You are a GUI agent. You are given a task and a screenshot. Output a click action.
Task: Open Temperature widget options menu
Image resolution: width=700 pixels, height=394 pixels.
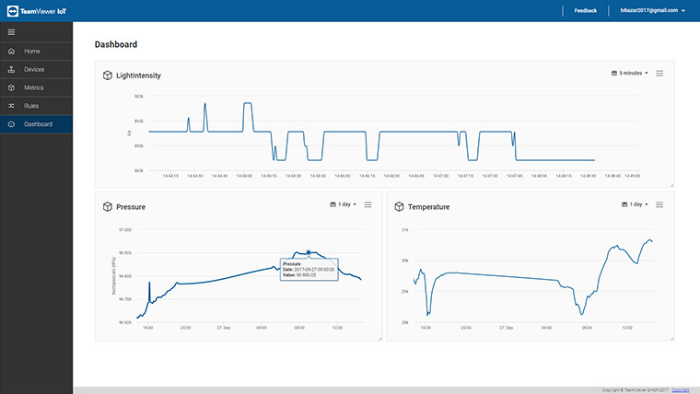[x=659, y=204]
